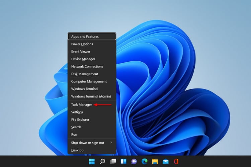Expand the Shut down or sign out submenu arrow
Viewport: 251px width, 167px height.
coord(111,143)
